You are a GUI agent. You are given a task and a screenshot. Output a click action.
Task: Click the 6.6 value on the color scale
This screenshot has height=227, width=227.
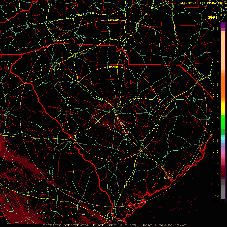[x=216, y=73]
